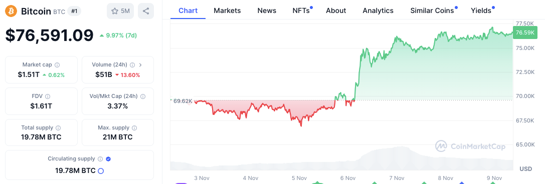Screen dimensions: 545x184
Task: Open the NFTs tab
Action: coord(302,10)
